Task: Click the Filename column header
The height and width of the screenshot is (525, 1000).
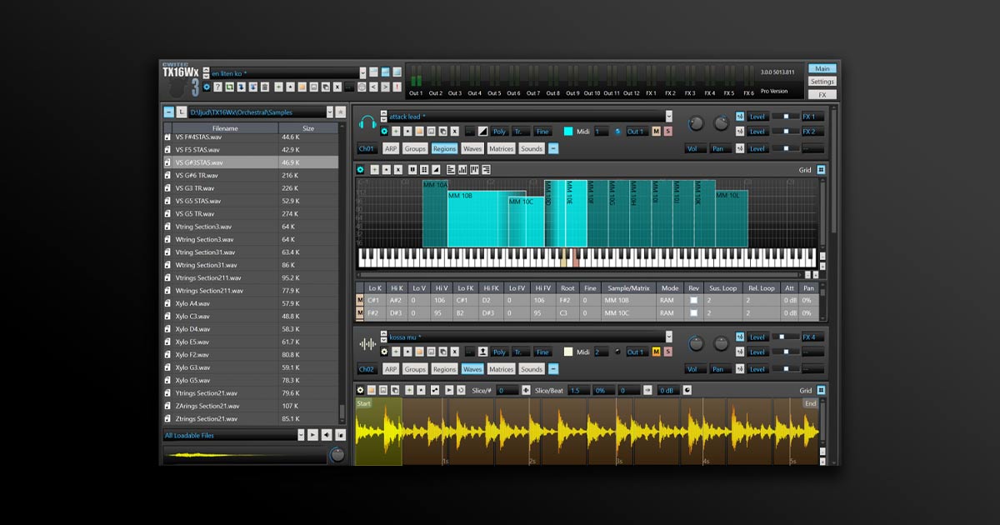Action: 225,128
